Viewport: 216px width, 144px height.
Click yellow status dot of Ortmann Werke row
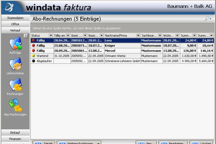33,56
